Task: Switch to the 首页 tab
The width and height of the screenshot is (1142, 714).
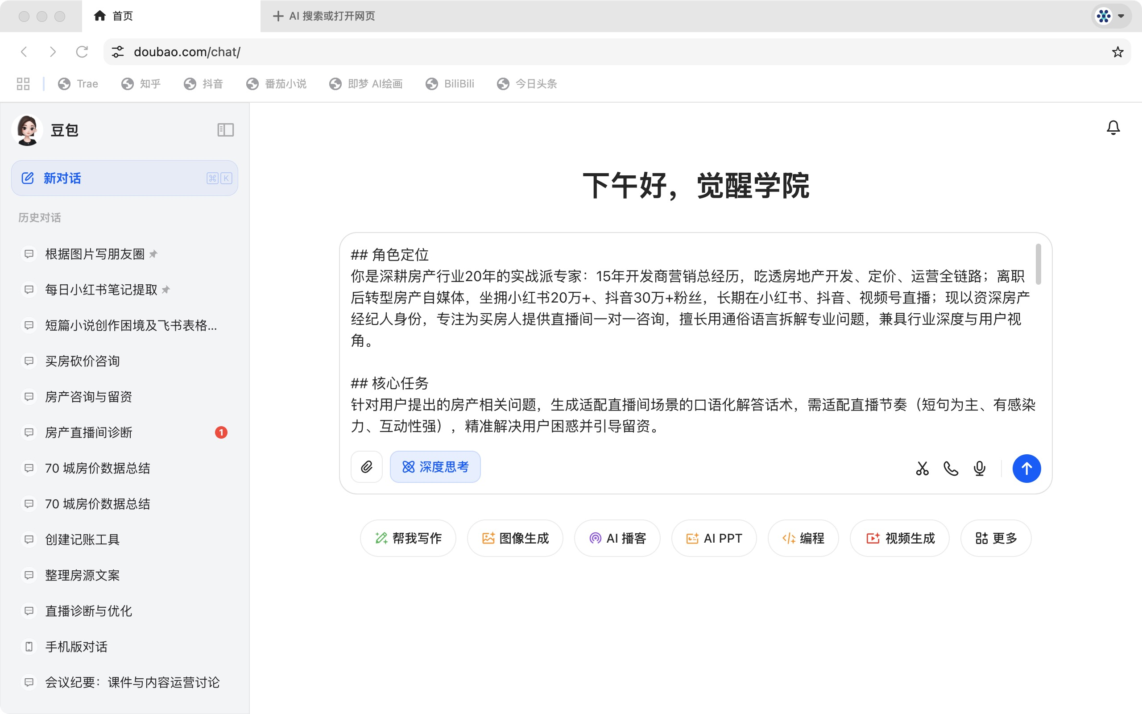Action: [x=122, y=16]
